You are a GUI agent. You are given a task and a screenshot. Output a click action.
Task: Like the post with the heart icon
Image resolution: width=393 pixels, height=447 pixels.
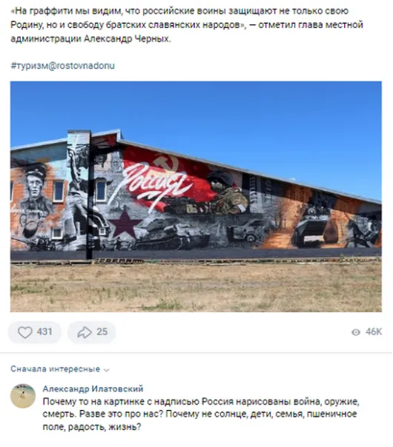(25, 333)
